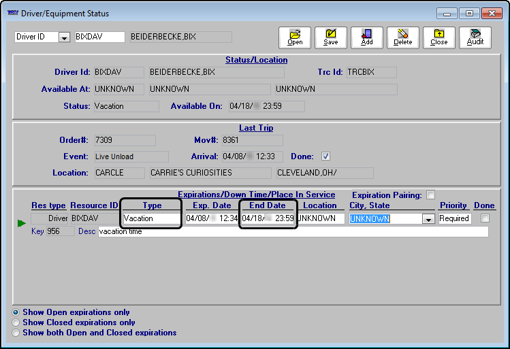The image size is (510, 349).
Task: Click the Save toolbar icon
Action: tap(330, 37)
